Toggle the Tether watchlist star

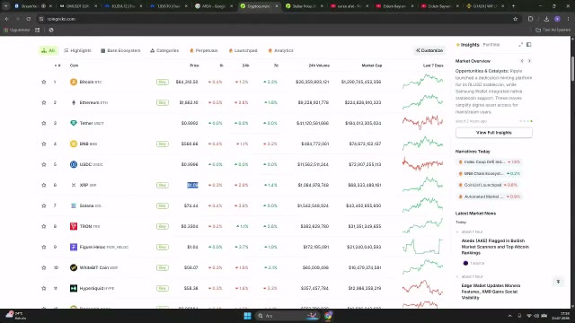pyautogui.click(x=44, y=123)
